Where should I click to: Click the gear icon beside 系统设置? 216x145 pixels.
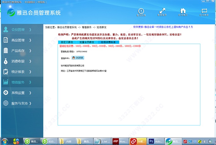(6, 93)
